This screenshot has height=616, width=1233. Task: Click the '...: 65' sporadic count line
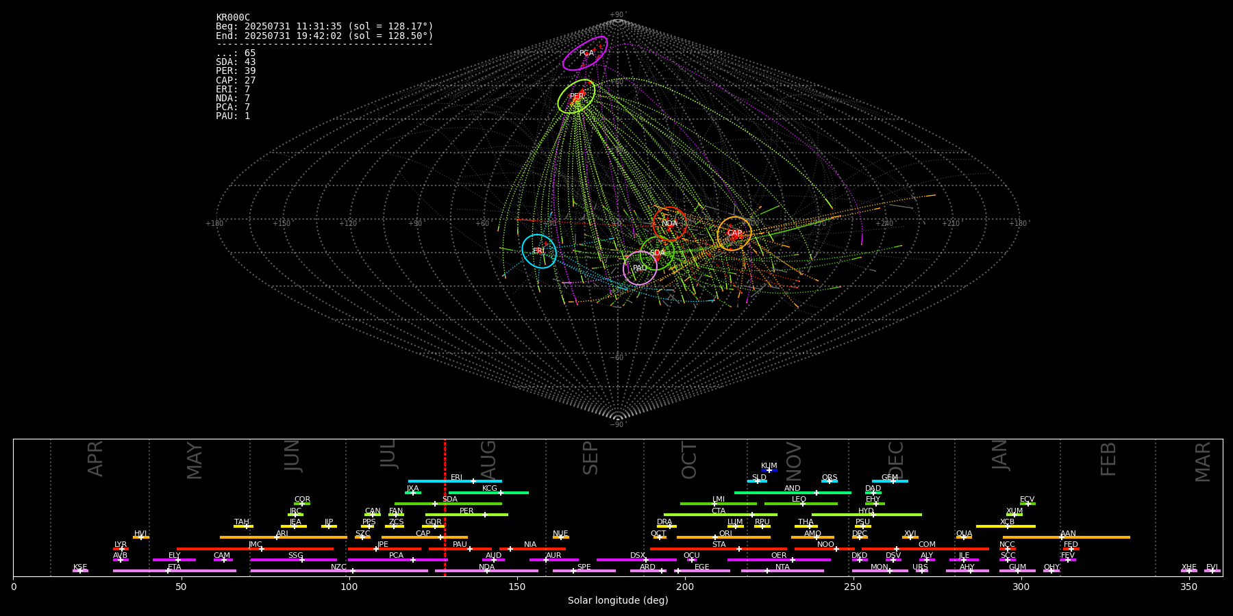[x=236, y=53]
